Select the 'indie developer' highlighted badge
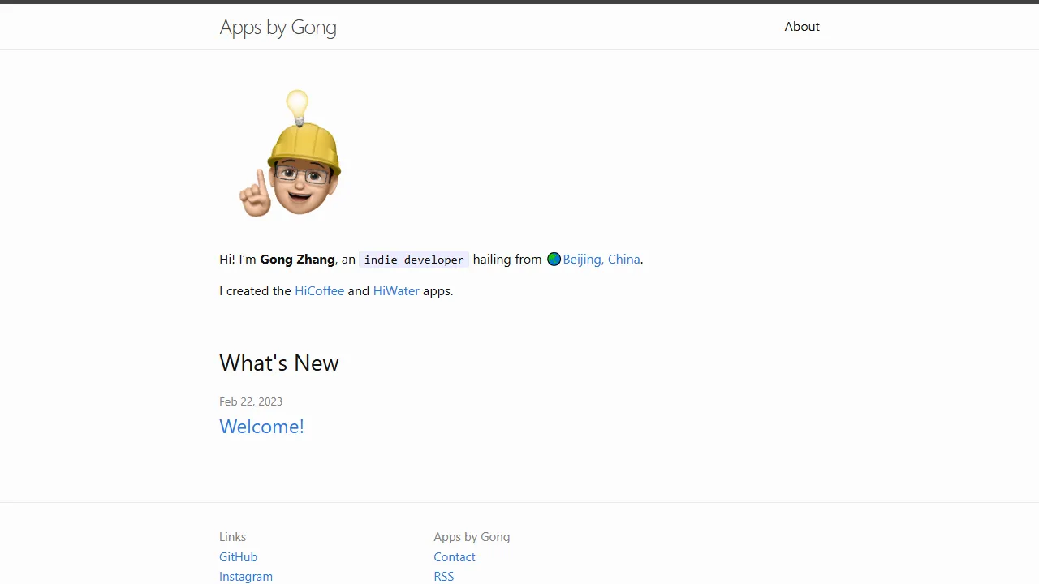 click(413, 260)
